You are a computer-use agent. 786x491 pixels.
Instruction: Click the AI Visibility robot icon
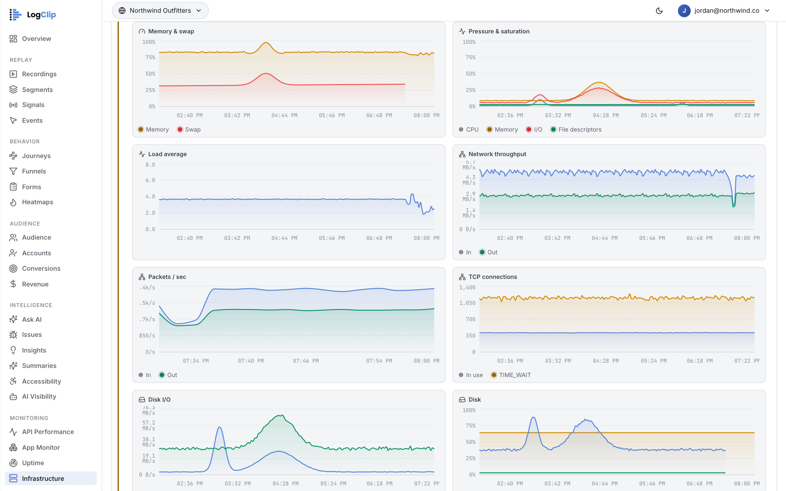[13, 397]
